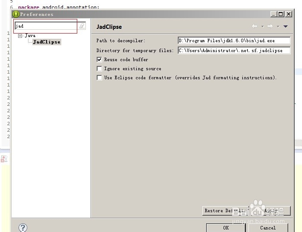Uncheck Reuse code buffer
Screen dimensions: 302x232
[x=99, y=59]
